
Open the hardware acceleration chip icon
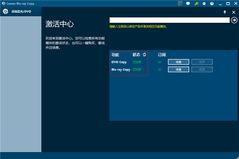click(x=180, y=3)
